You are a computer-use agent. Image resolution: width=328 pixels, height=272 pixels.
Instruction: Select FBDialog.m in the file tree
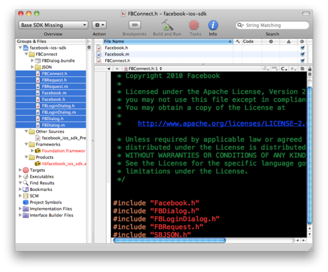click(x=51, y=125)
